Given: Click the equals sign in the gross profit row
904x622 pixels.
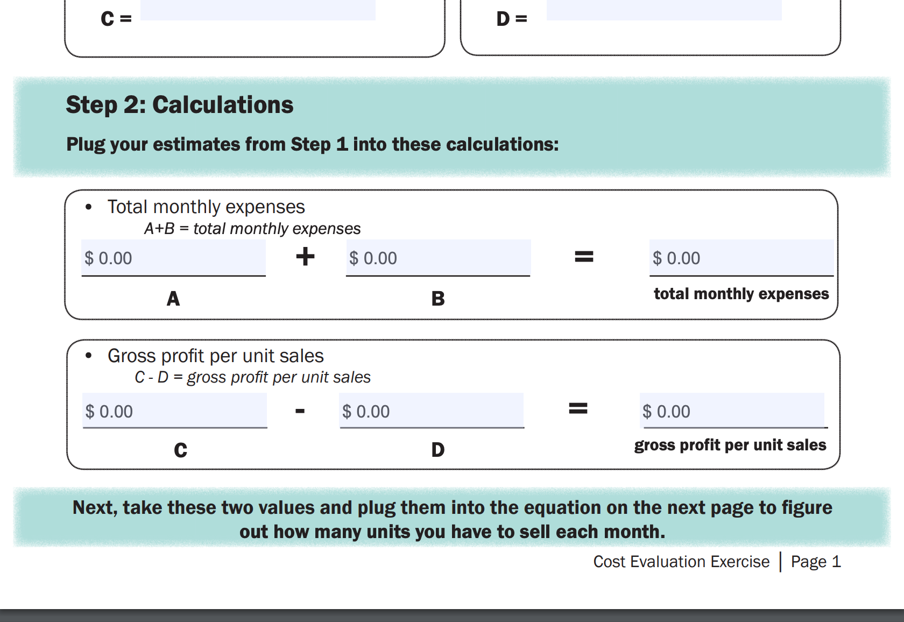Looking at the screenshot, I should click(x=578, y=409).
